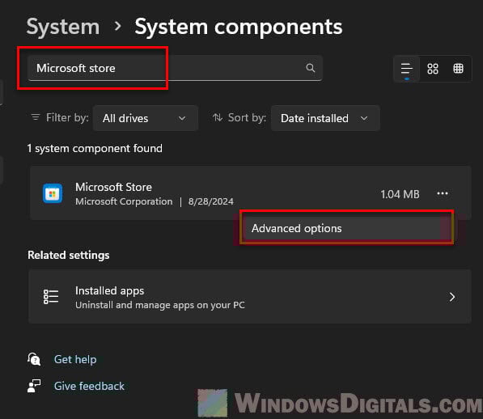Open the Sort by Date installed dropdown
This screenshot has width=483, height=419.
pos(325,118)
